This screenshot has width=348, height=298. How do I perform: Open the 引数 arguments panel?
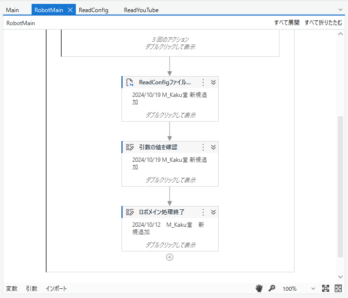[x=32, y=288]
